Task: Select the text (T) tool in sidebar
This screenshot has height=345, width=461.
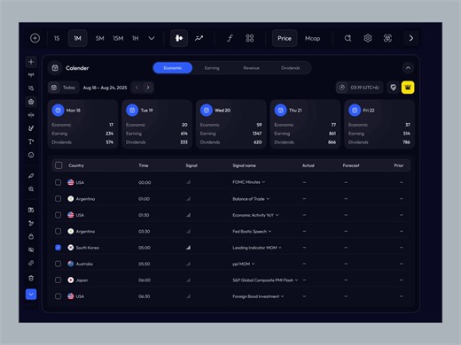Action: coord(31,142)
